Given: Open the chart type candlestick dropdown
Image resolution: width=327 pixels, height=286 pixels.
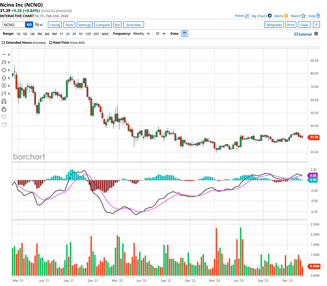Looking at the screenshot, I should [x=39, y=25].
